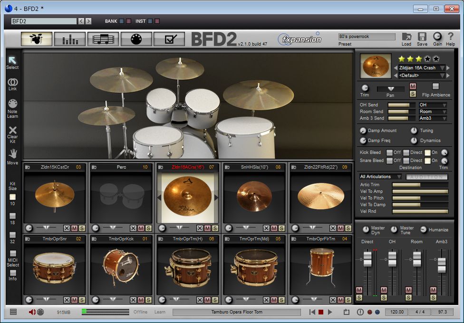Choose the Link tool in sidebar
The image size is (464, 323).
click(12, 82)
